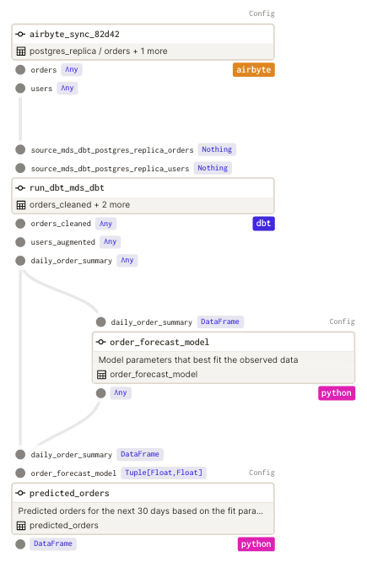This screenshot has height=573, width=367.
Task: Click the airbyte_sync_82d42 op node icon
Action: pos(20,35)
